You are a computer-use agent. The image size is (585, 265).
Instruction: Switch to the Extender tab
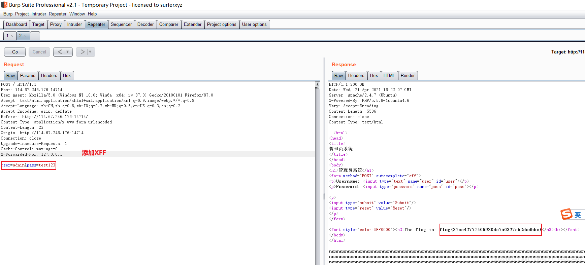(x=193, y=24)
